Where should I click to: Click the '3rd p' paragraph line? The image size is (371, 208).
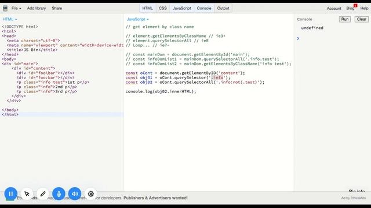click(x=46, y=91)
